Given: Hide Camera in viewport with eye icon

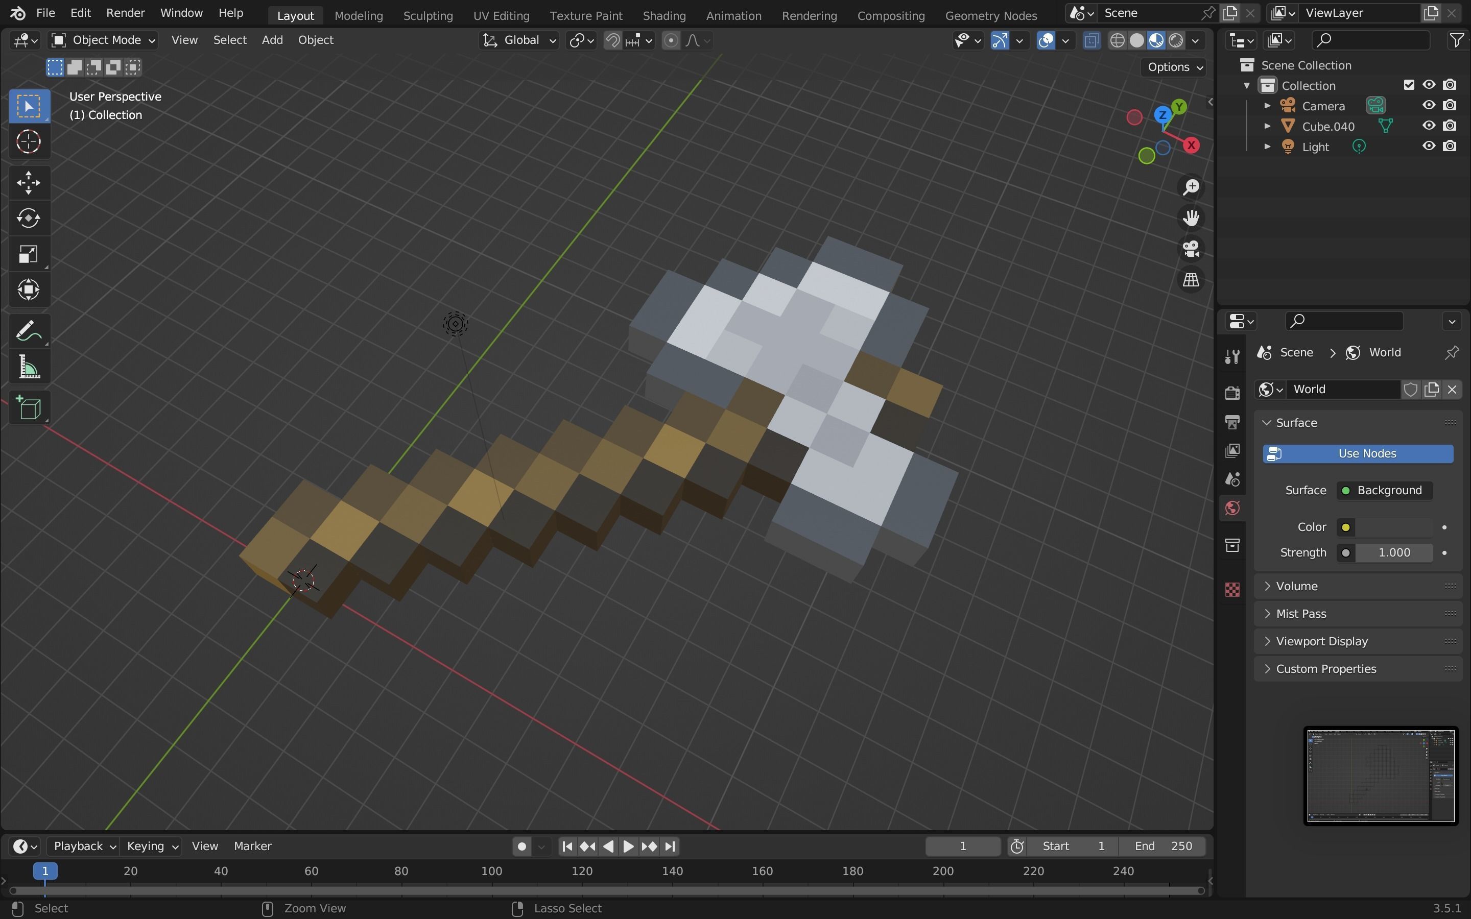Looking at the screenshot, I should pos(1429,105).
